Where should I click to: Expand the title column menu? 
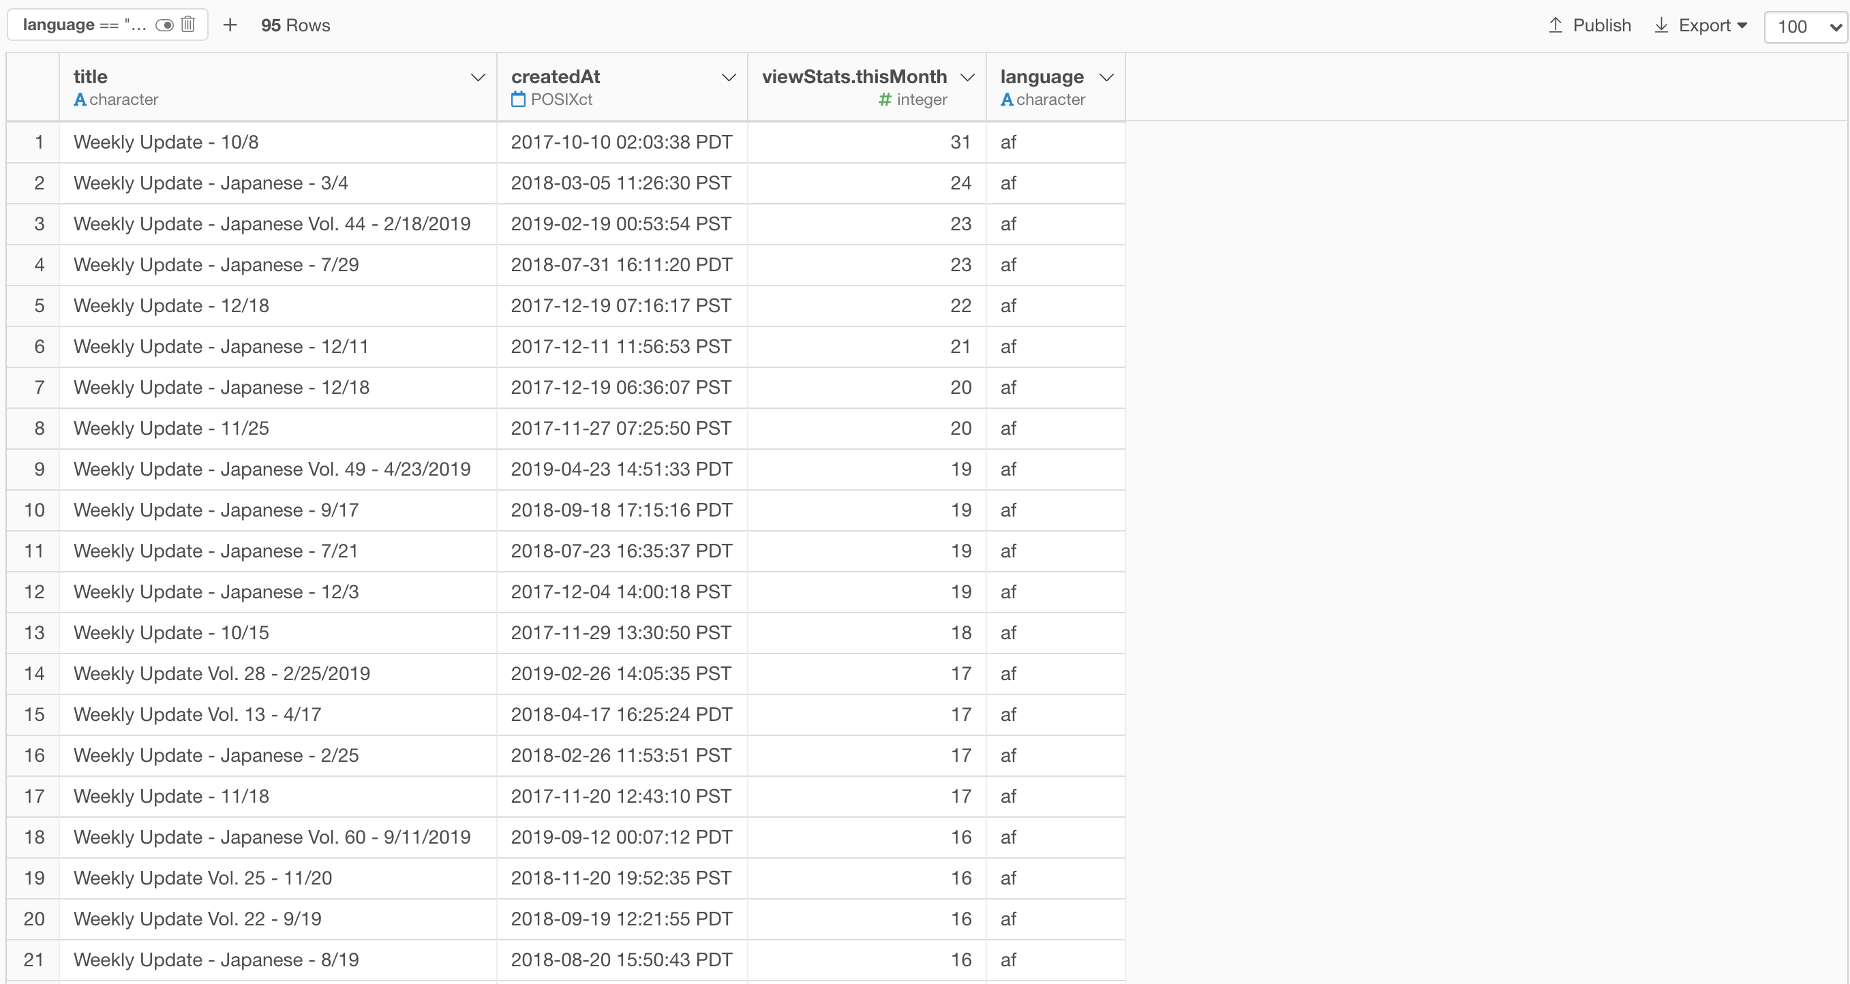tap(478, 78)
